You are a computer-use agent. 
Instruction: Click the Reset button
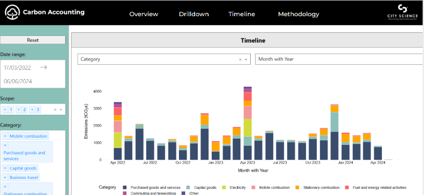pyautogui.click(x=33, y=40)
